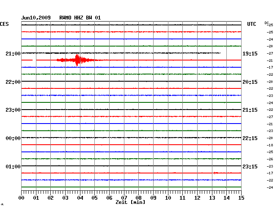275x209 pixels.
Task: Click the "05" tick label on time axis
Action: pyautogui.click(x=94, y=198)
